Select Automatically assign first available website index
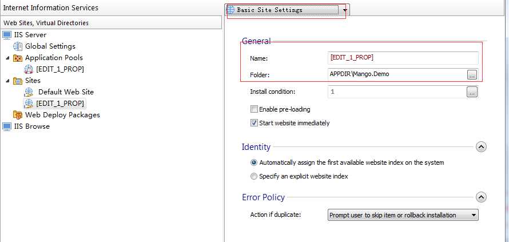 coord(254,162)
